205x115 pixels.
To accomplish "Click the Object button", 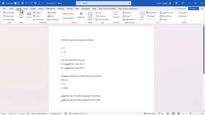I will coord(163,19).
